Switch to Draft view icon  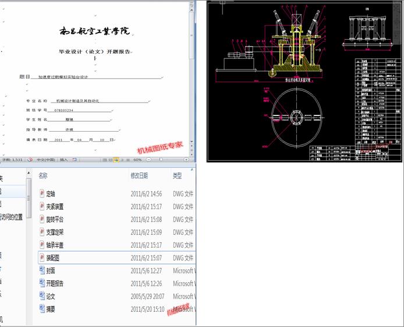(128, 160)
